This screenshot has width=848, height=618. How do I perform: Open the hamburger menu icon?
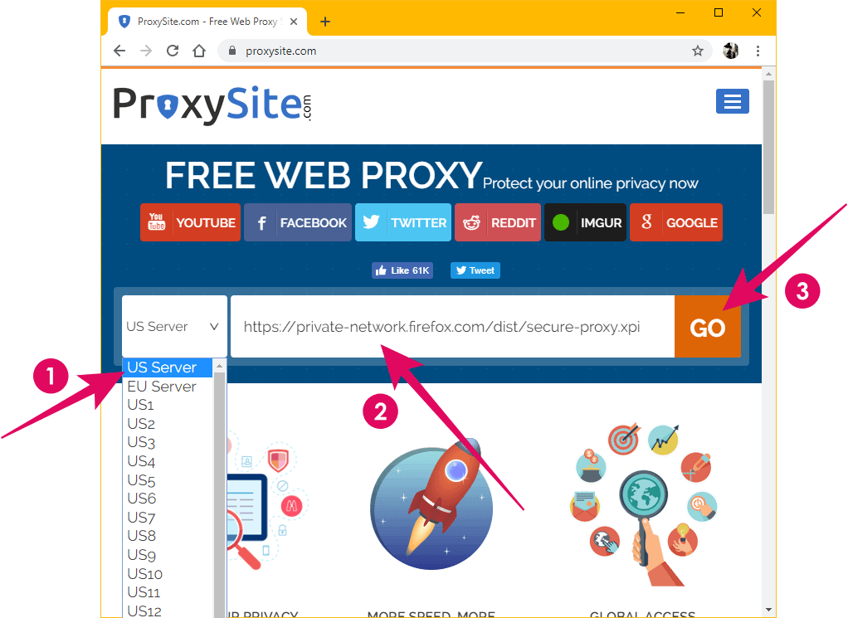pos(733,101)
